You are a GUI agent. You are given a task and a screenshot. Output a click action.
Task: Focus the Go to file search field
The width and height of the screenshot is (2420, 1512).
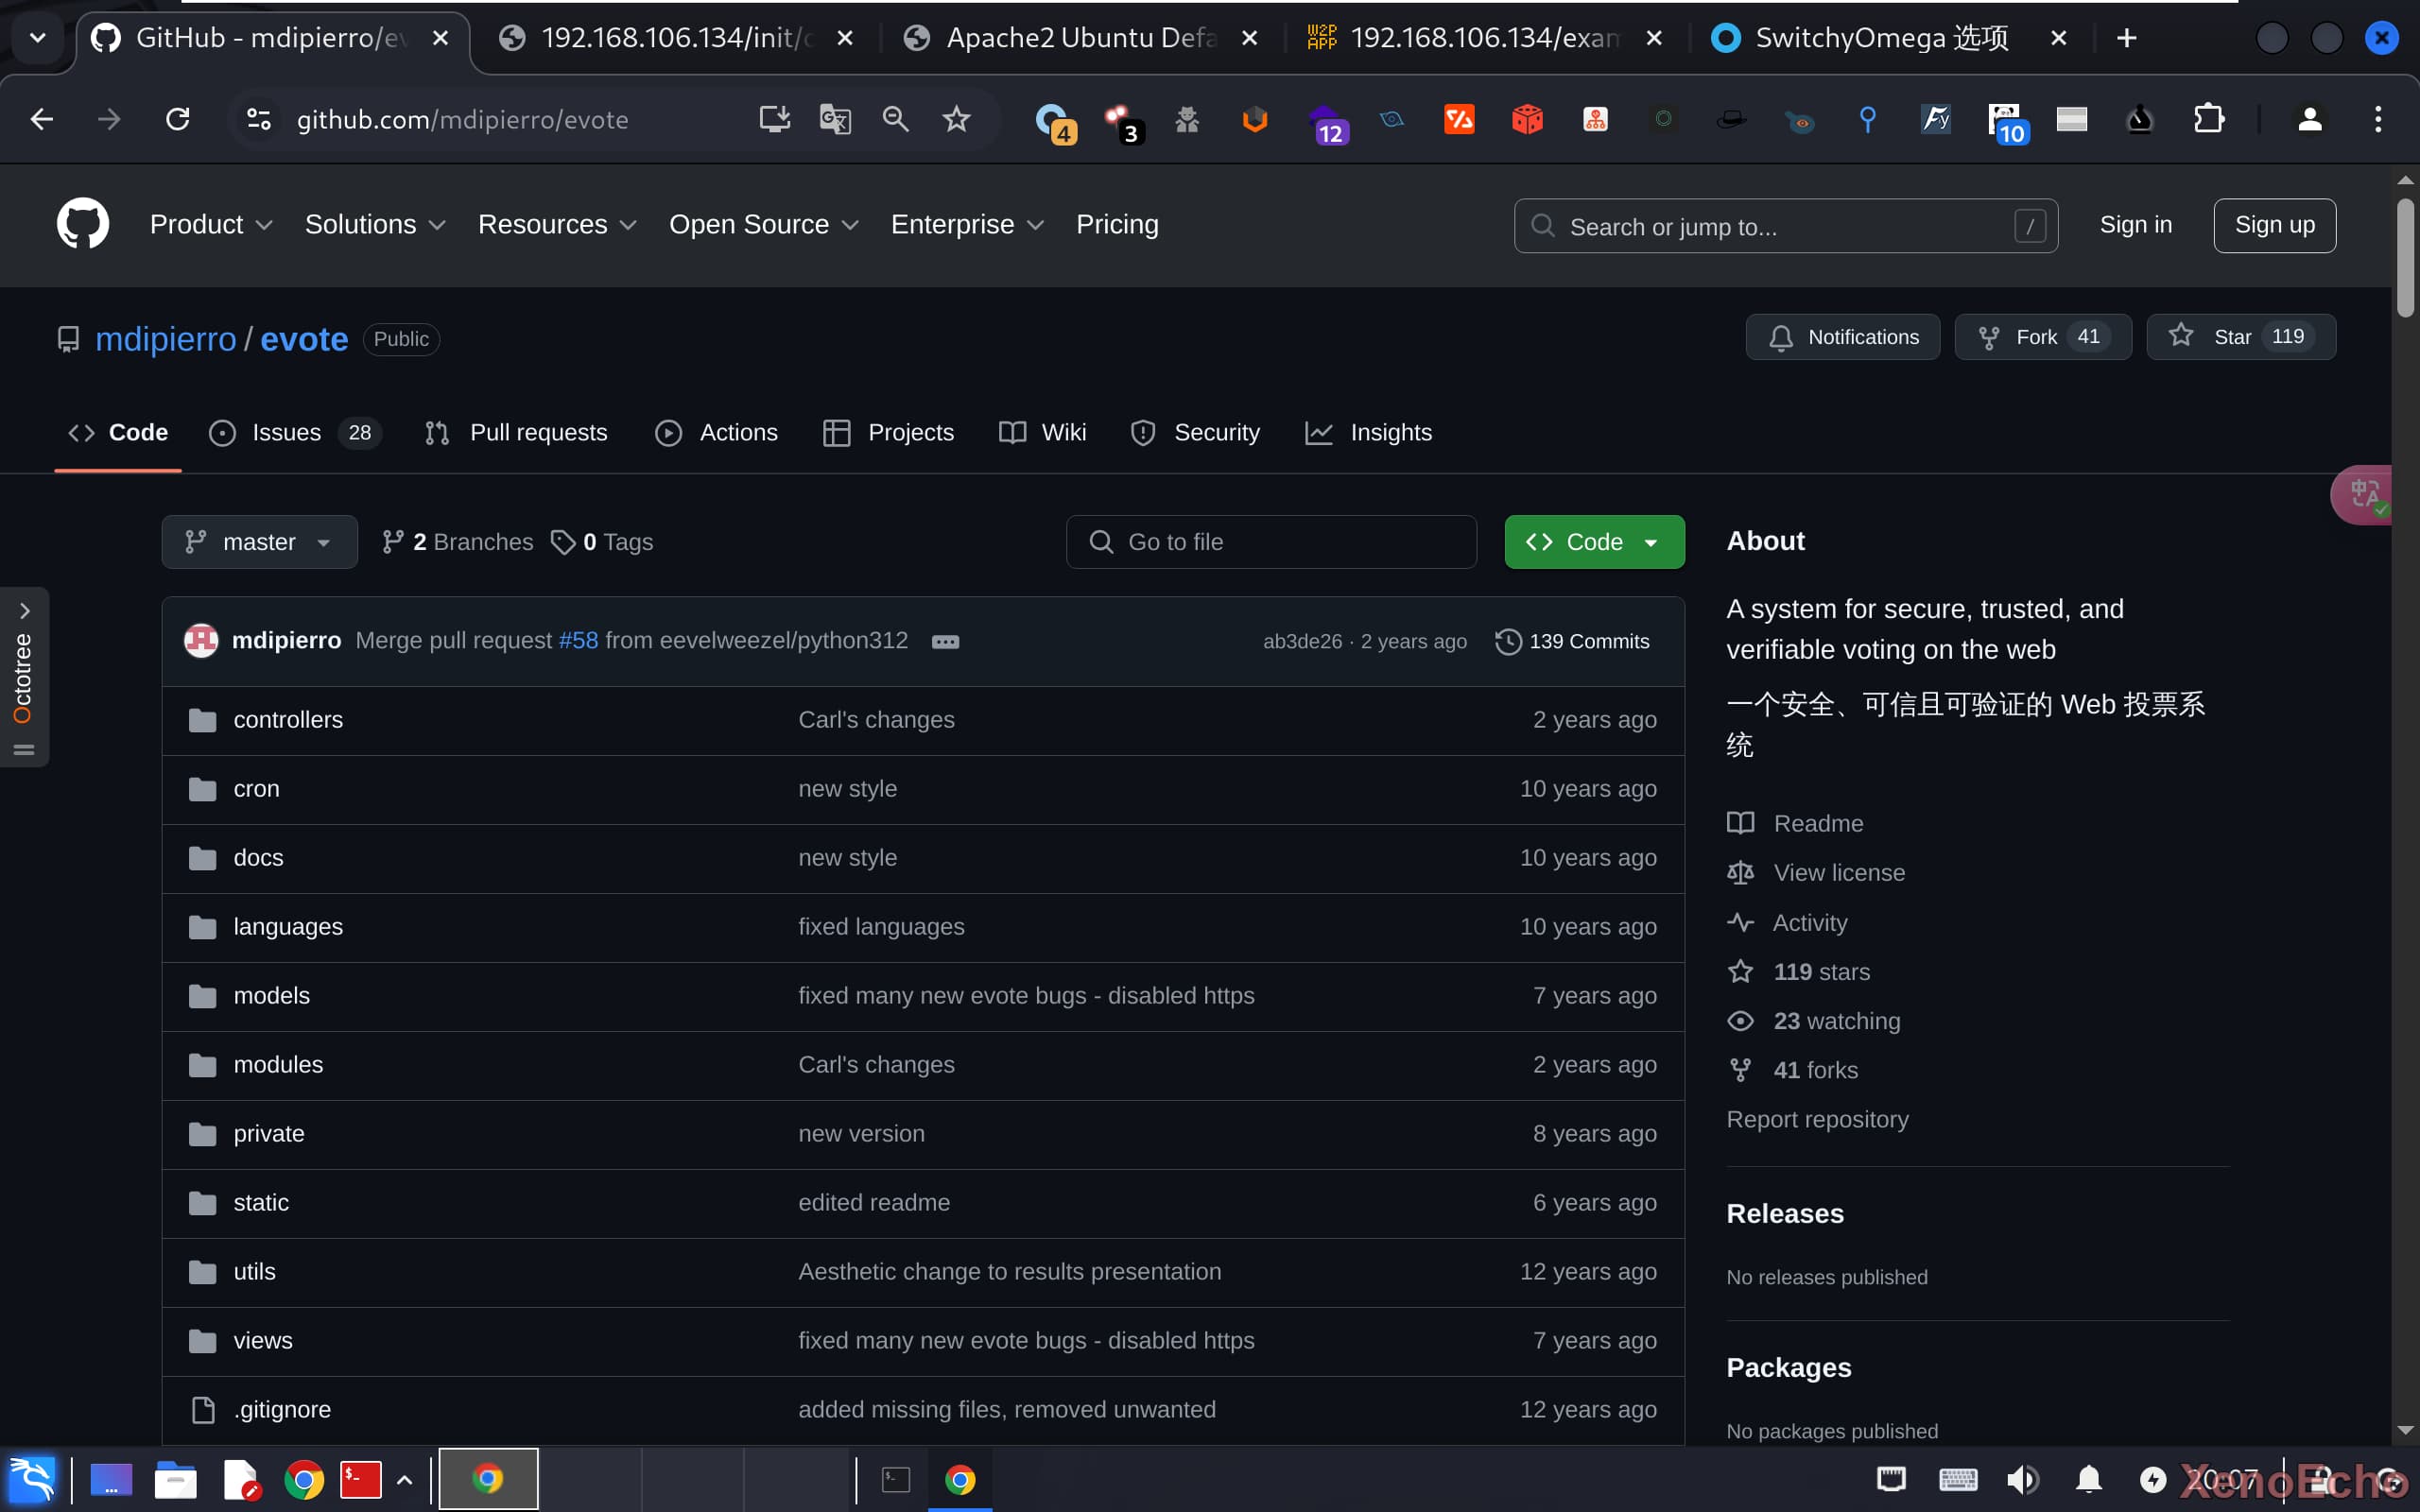coord(1271,542)
